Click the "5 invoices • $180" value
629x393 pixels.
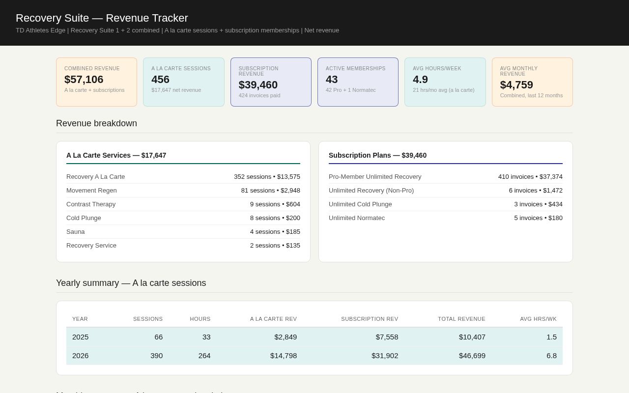click(x=539, y=218)
